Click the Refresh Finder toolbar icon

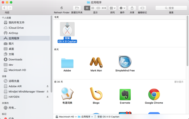coord(62,8)
